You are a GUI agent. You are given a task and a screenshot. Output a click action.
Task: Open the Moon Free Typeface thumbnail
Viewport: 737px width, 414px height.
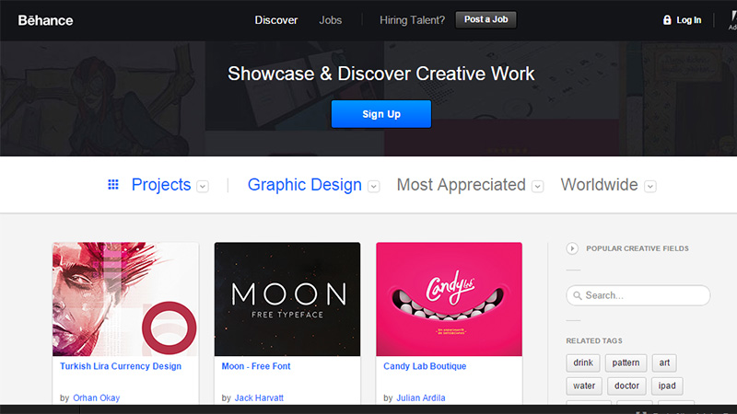point(287,299)
